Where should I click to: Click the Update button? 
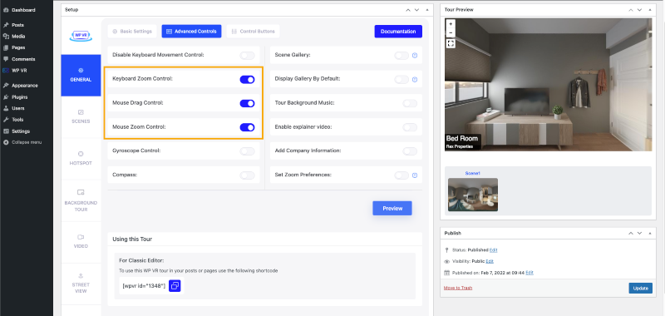point(640,288)
